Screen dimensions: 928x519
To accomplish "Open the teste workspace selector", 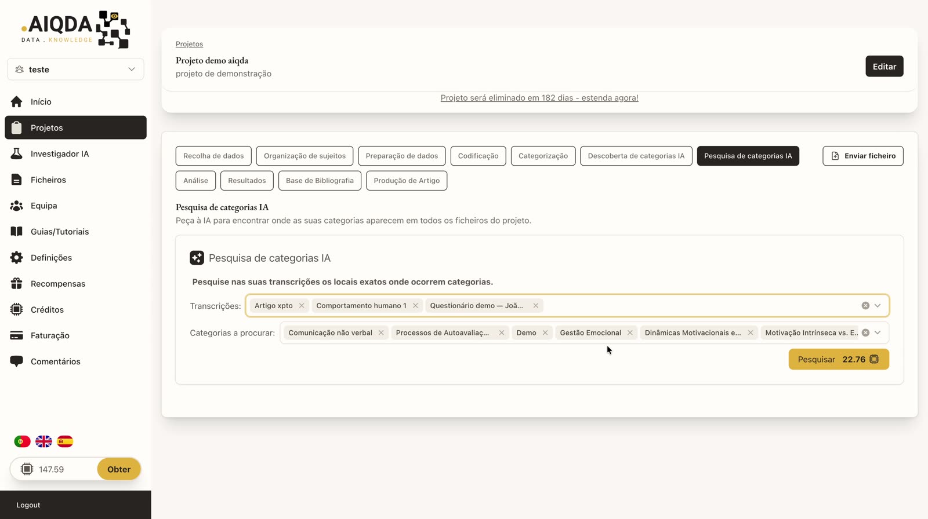I will 75,70.
